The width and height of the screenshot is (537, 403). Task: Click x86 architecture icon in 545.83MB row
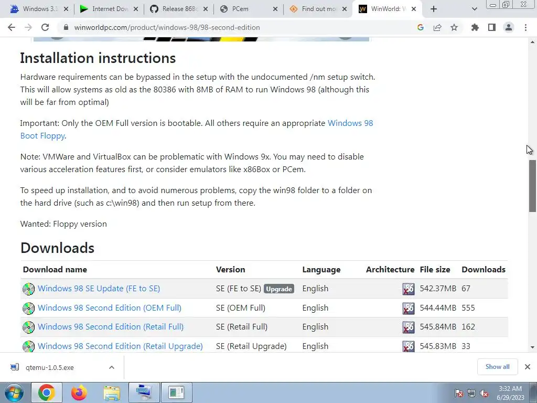(408, 346)
